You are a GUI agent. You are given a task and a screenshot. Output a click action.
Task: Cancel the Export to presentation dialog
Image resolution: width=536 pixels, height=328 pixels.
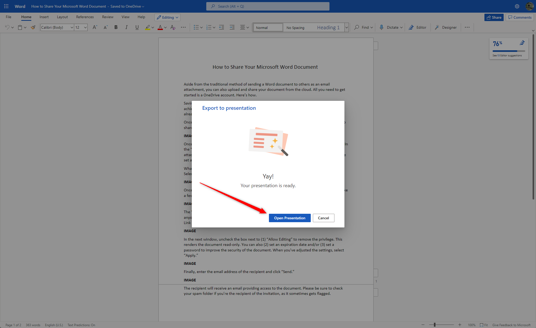323,218
